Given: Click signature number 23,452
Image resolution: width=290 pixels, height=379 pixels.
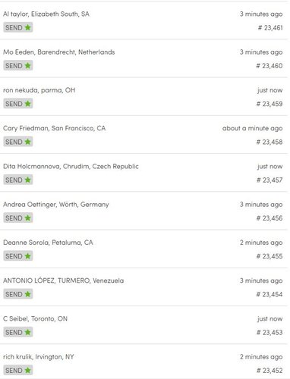Looking at the screenshot, I should pos(270,371).
